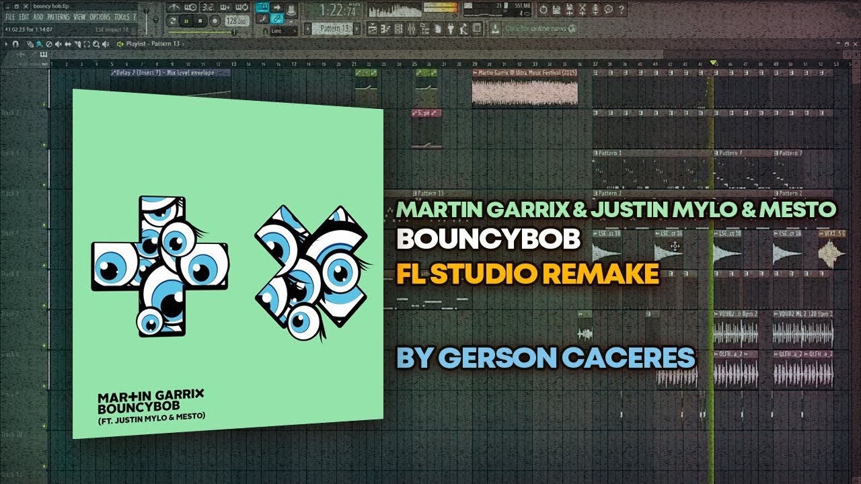This screenshot has height=484, width=861.
Task: Toggle auto scrolling arrow button
Action: (276, 7)
